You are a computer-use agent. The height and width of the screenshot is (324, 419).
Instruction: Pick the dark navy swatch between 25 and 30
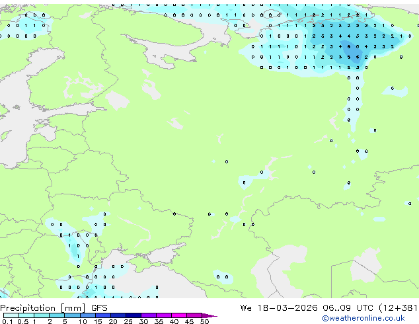[133, 315]
